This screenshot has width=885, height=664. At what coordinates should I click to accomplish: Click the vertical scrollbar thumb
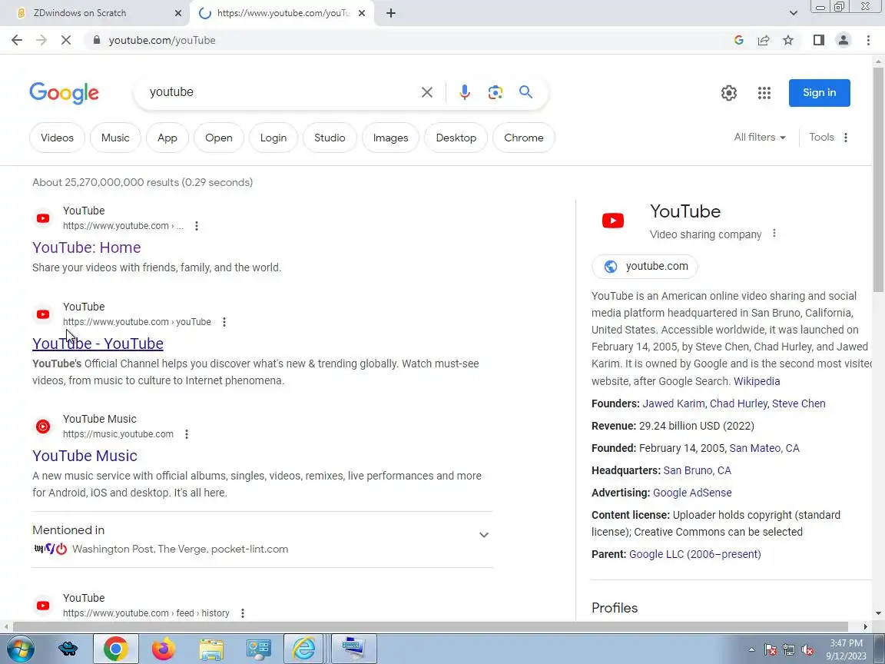coord(879,180)
